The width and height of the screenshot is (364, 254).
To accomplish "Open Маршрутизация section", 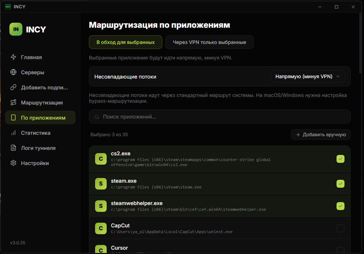I will (x=40, y=103).
